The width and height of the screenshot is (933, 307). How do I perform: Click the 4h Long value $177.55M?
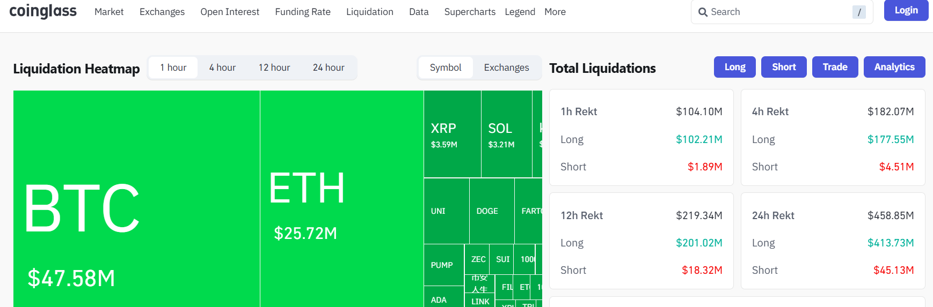891,139
